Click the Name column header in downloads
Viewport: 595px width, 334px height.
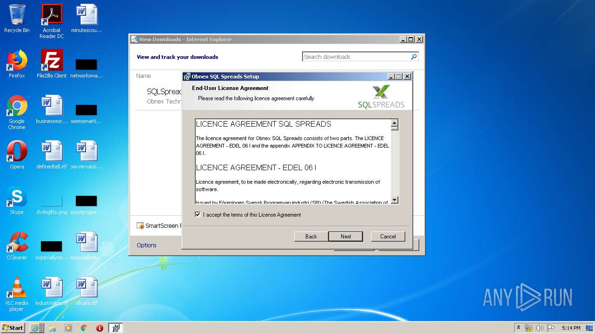[x=144, y=76]
